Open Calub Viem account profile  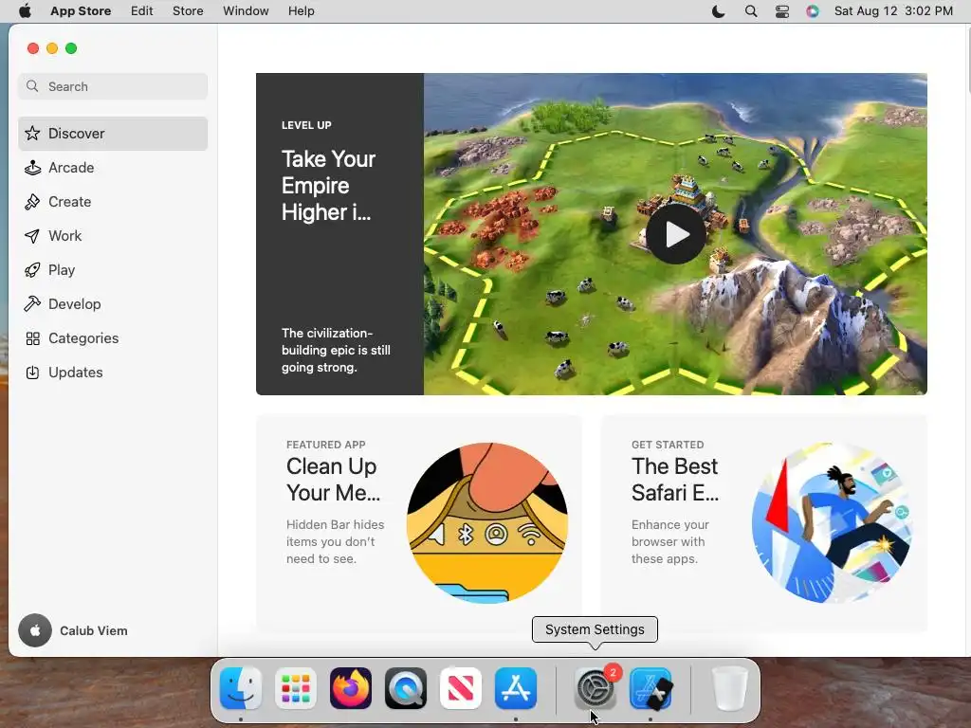[x=73, y=630]
